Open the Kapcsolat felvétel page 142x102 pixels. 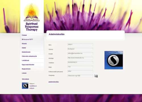click(28, 65)
